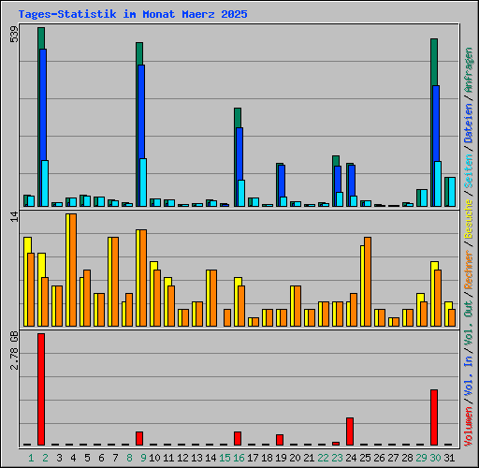479x468 pixels.
Task: Click day label 6 on the axis
Action: pos(101,458)
